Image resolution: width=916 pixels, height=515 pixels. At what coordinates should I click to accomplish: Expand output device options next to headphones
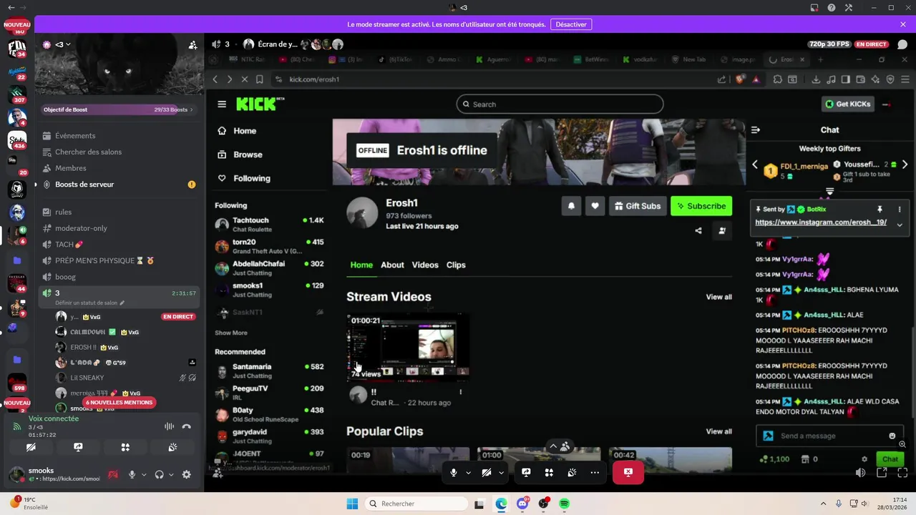click(171, 474)
